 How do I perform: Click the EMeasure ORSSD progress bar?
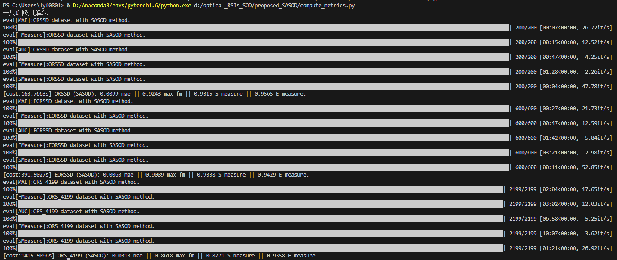260,71
